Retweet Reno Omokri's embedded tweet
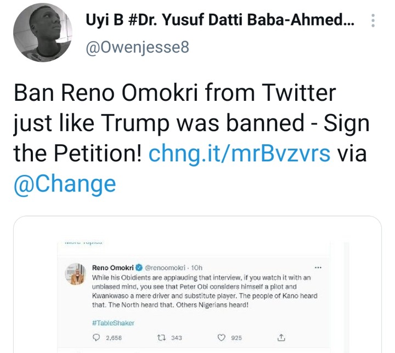 (x=160, y=338)
